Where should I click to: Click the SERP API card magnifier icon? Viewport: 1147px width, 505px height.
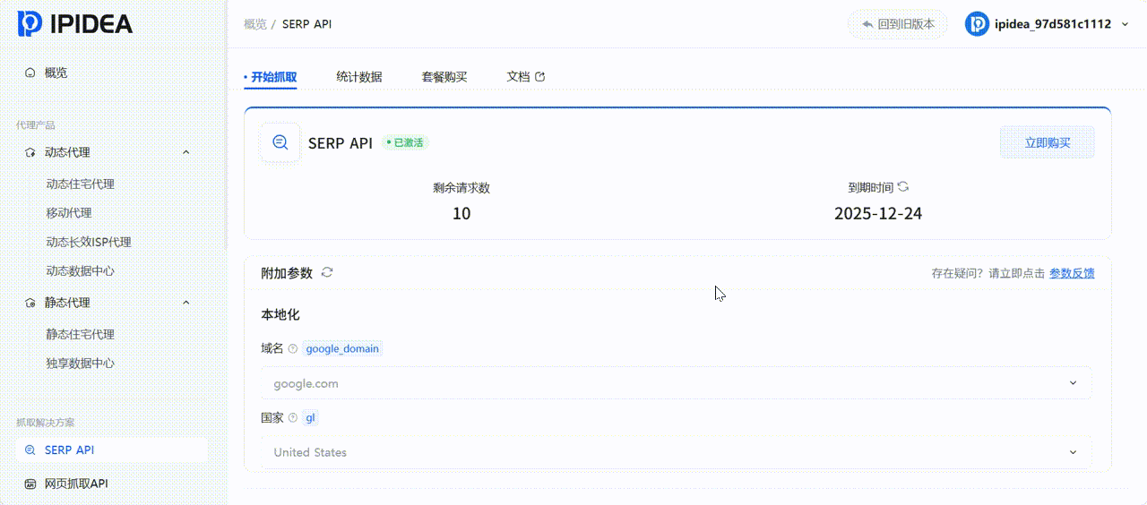280,142
